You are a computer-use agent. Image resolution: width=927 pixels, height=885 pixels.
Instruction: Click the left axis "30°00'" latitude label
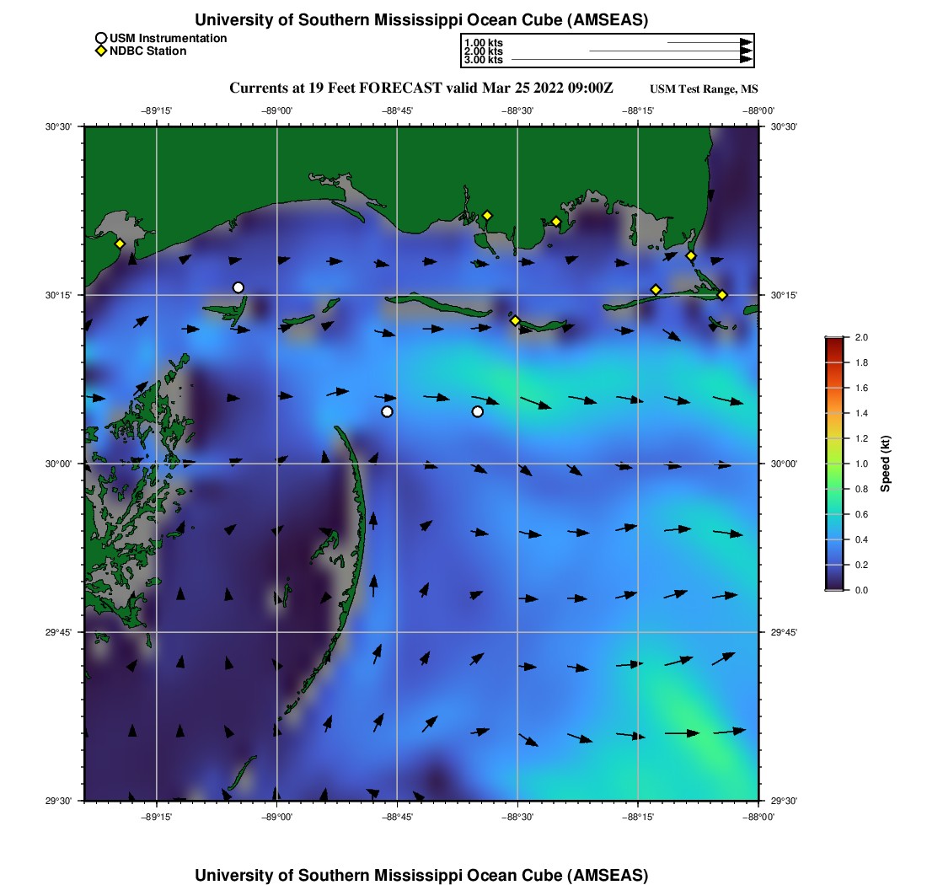tap(58, 464)
